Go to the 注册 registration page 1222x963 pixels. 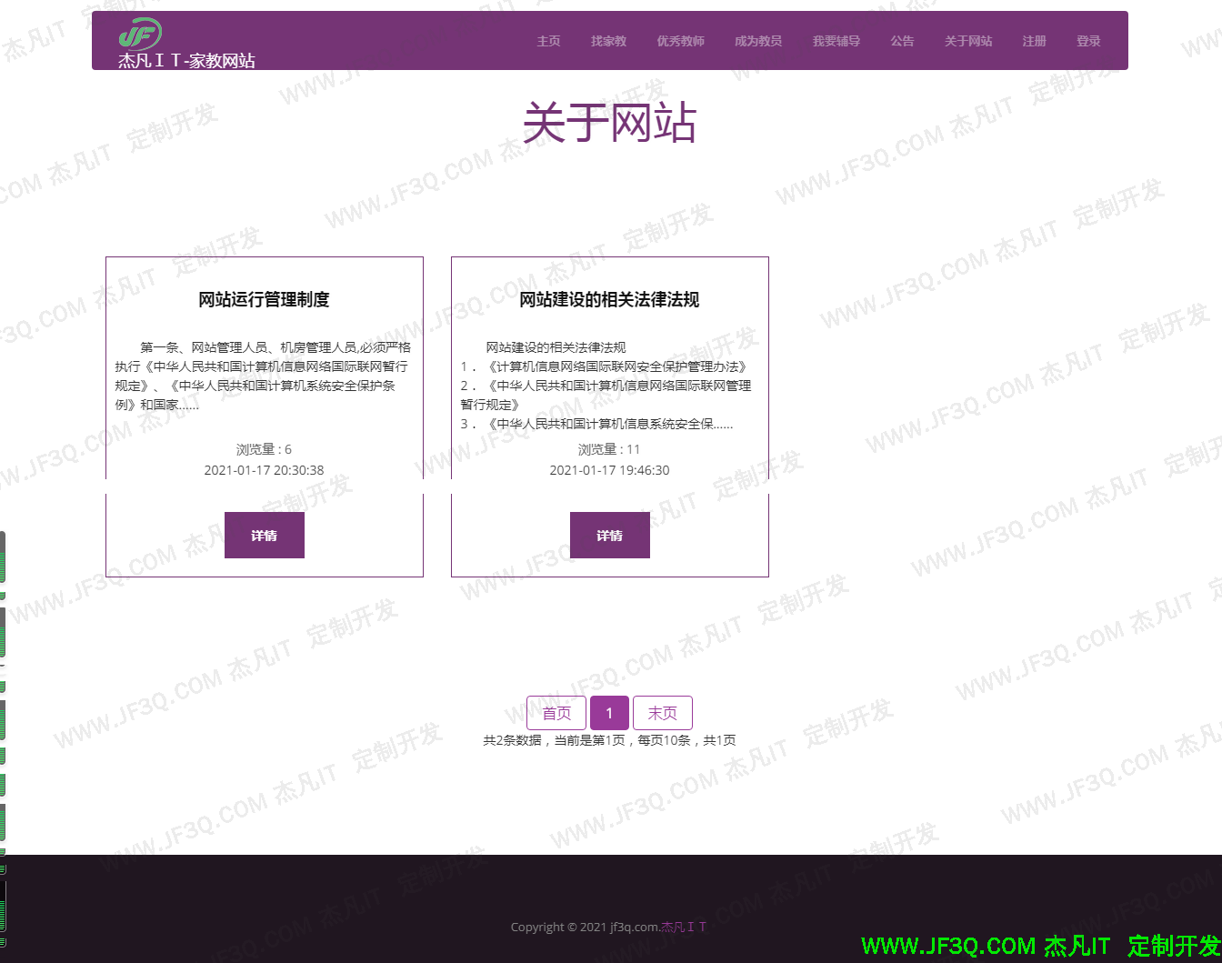[1034, 40]
